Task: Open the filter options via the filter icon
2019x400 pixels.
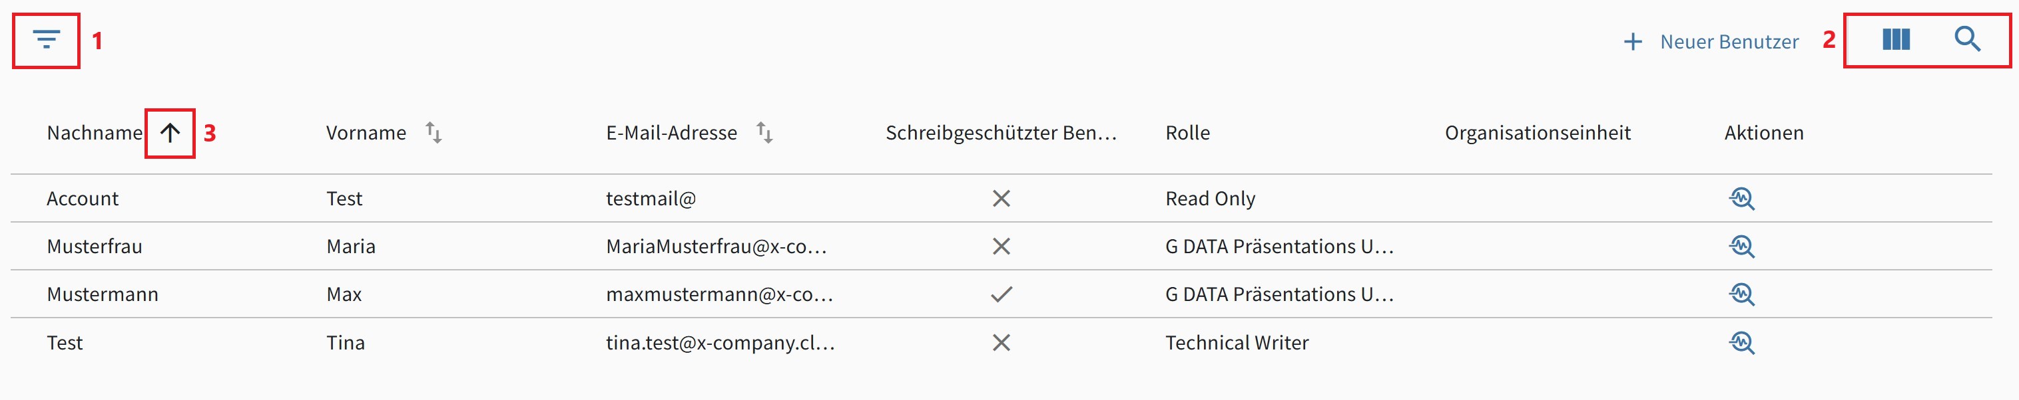Action: pos(45,38)
